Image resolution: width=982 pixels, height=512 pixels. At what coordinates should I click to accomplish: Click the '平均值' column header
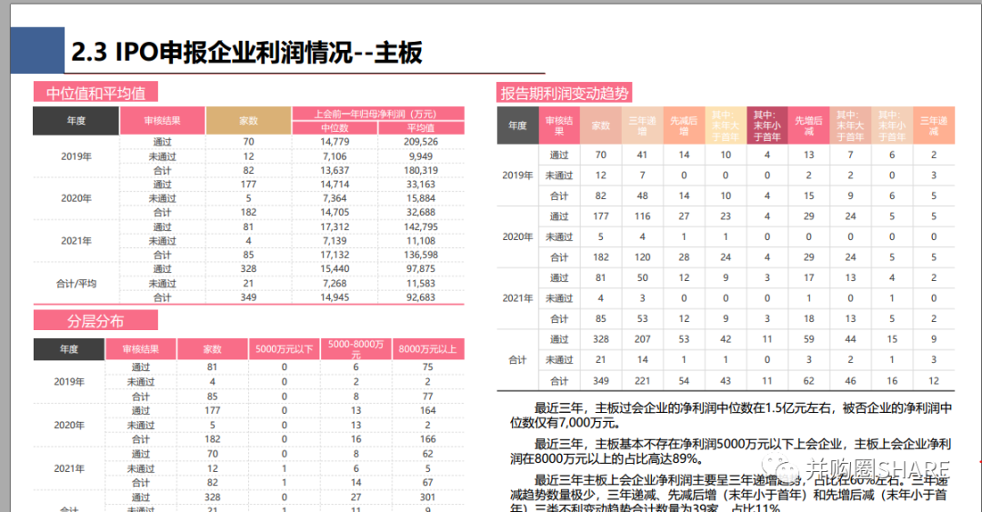click(421, 128)
